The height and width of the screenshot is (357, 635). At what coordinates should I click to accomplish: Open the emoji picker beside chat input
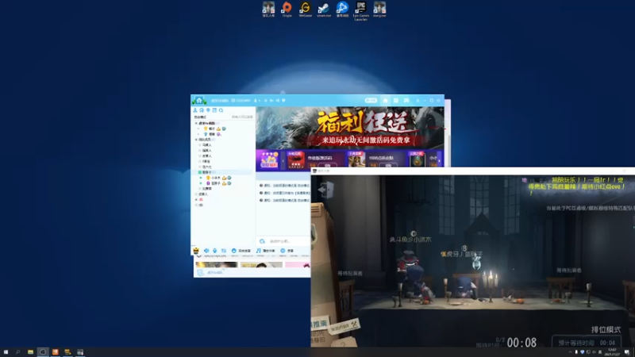[262, 241]
